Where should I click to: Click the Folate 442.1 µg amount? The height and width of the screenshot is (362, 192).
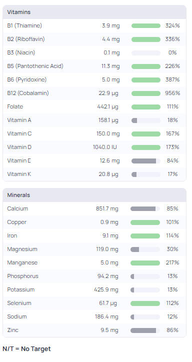[107, 106]
